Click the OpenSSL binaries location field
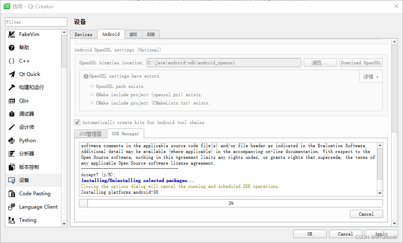This screenshot has height=243, width=403. [x=224, y=63]
